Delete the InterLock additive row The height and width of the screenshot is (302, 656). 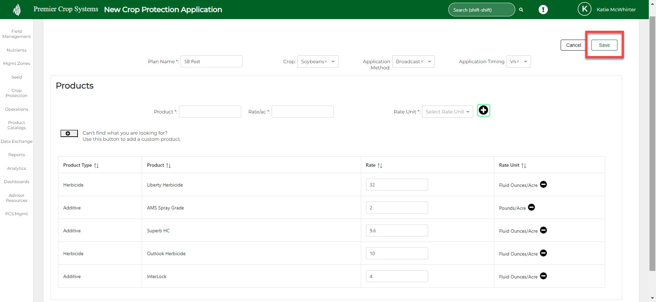pyautogui.click(x=543, y=276)
